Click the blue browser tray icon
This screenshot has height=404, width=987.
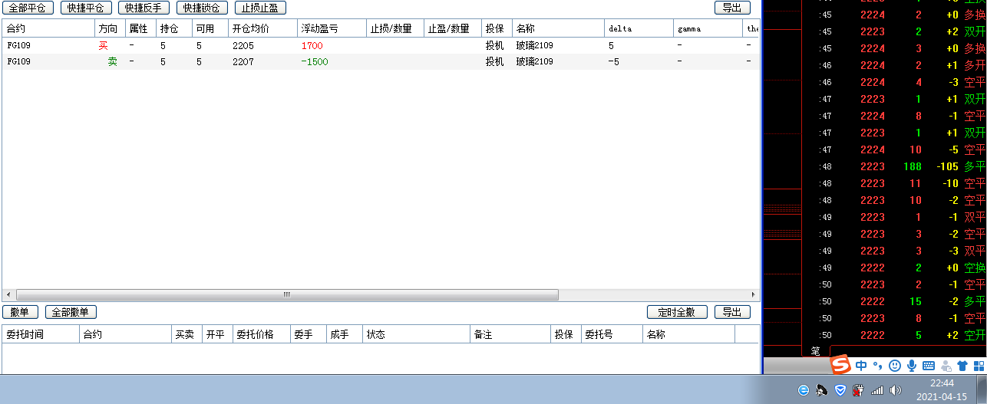pyautogui.click(x=804, y=390)
